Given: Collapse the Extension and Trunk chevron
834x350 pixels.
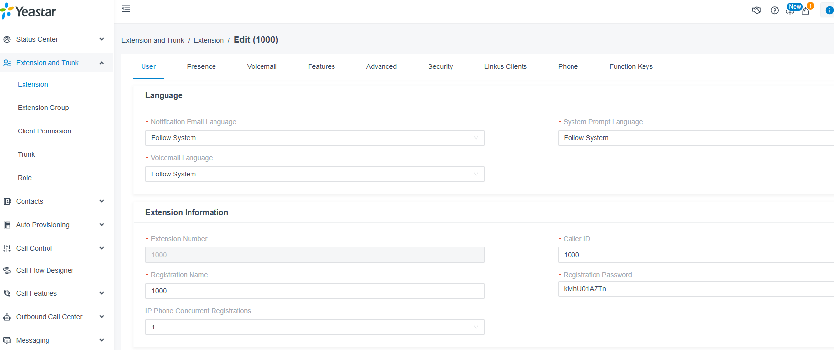Looking at the screenshot, I should tap(102, 63).
